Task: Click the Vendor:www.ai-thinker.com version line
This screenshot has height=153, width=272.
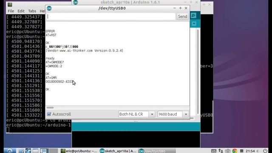Action: pyautogui.click(x=84, y=51)
